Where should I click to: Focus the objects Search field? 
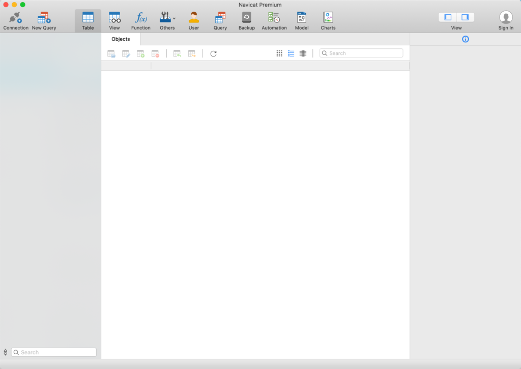tap(361, 53)
